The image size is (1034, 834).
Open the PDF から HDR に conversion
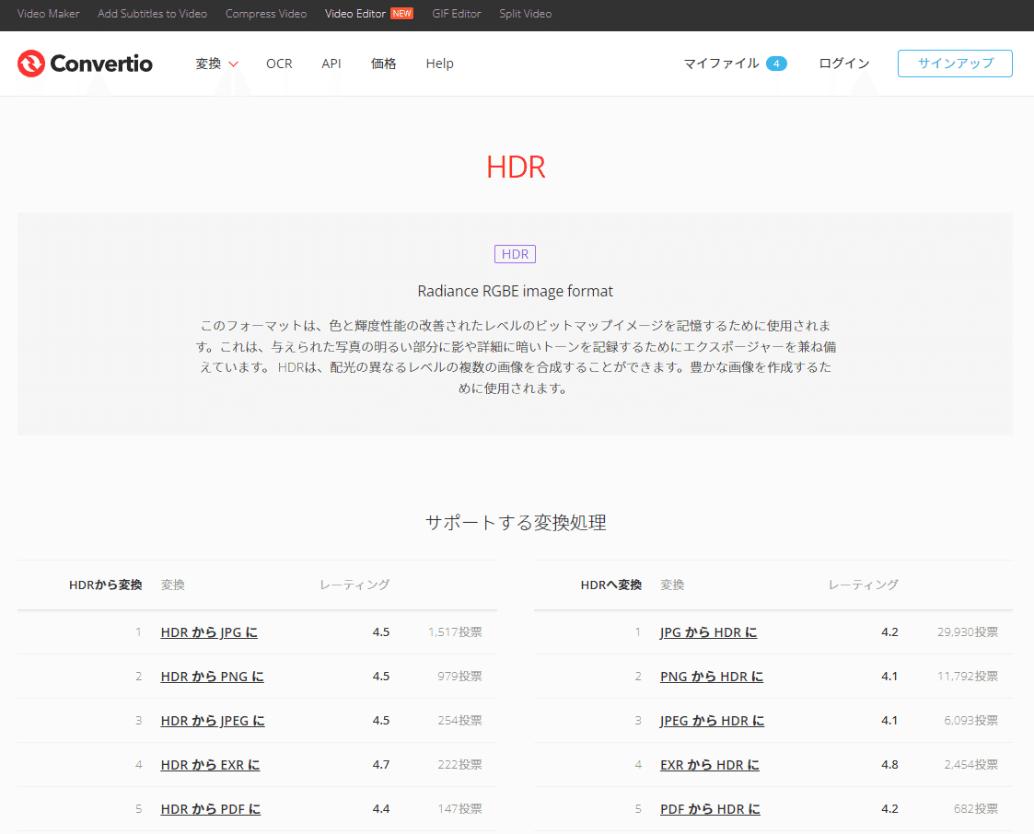pyautogui.click(x=710, y=809)
